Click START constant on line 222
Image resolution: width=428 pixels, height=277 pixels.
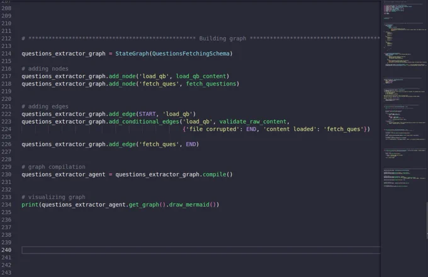[x=147, y=114]
